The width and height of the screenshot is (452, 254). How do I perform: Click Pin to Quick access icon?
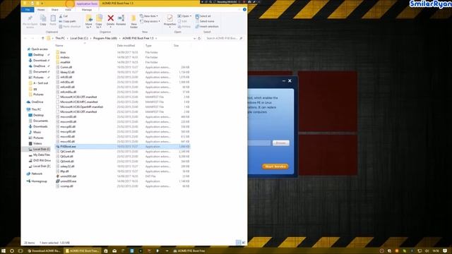click(x=30, y=22)
